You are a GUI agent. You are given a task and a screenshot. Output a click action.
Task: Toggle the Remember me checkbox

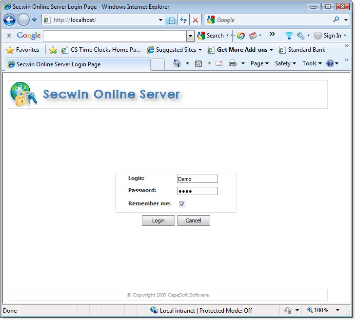tap(182, 204)
